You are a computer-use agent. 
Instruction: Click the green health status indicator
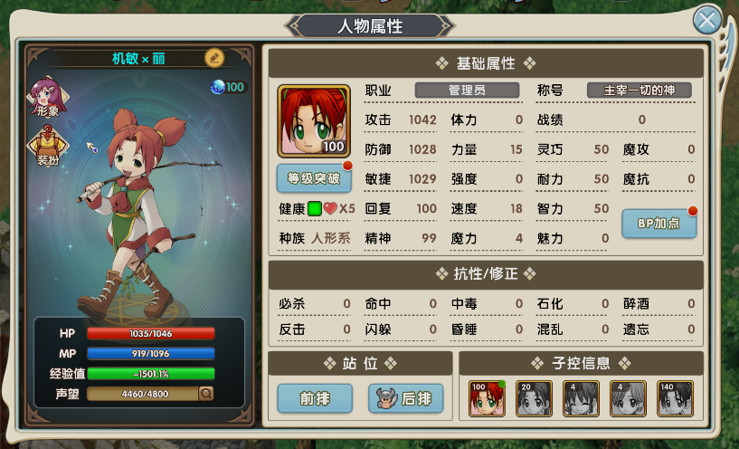315,208
